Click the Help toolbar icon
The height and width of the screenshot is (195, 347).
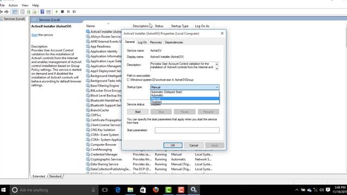[x=42, y=11]
